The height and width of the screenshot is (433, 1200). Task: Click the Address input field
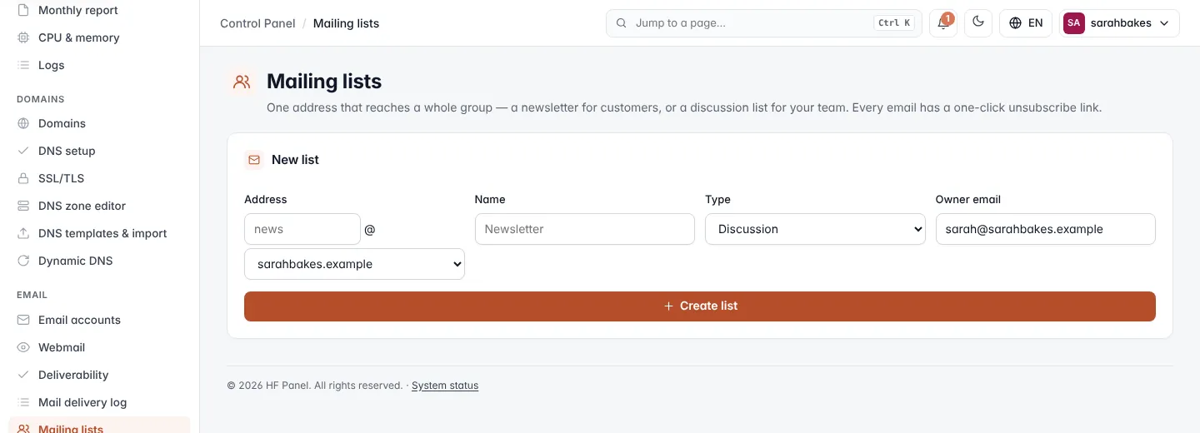coord(302,229)
